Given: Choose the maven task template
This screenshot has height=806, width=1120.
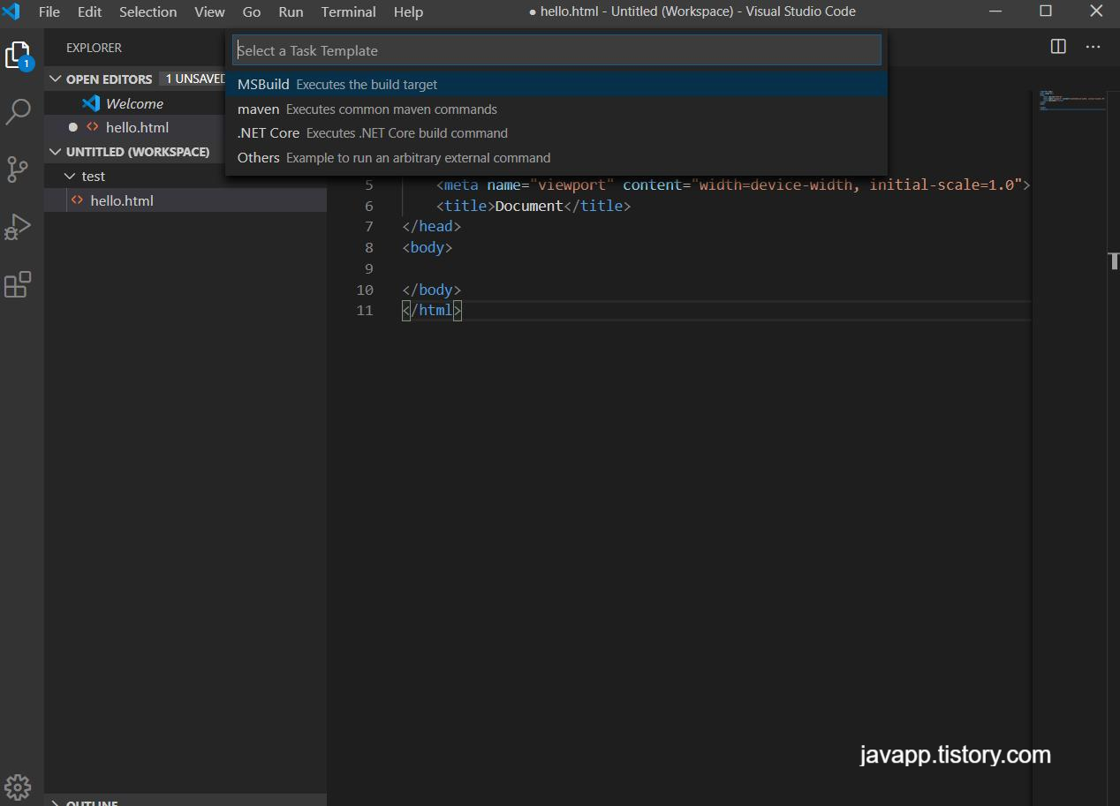Looking at the screenshot, I should pos(556,109).
